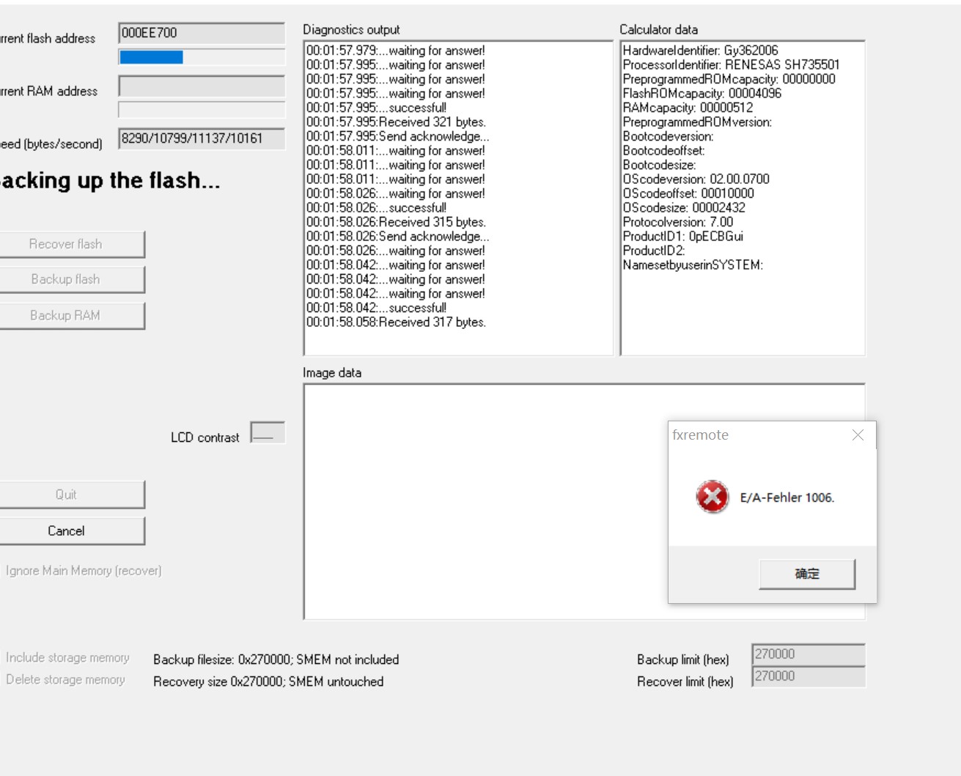Toggle Ignore Main Memory (recover) option
This screenshot has width=961, height=776.
84,571
